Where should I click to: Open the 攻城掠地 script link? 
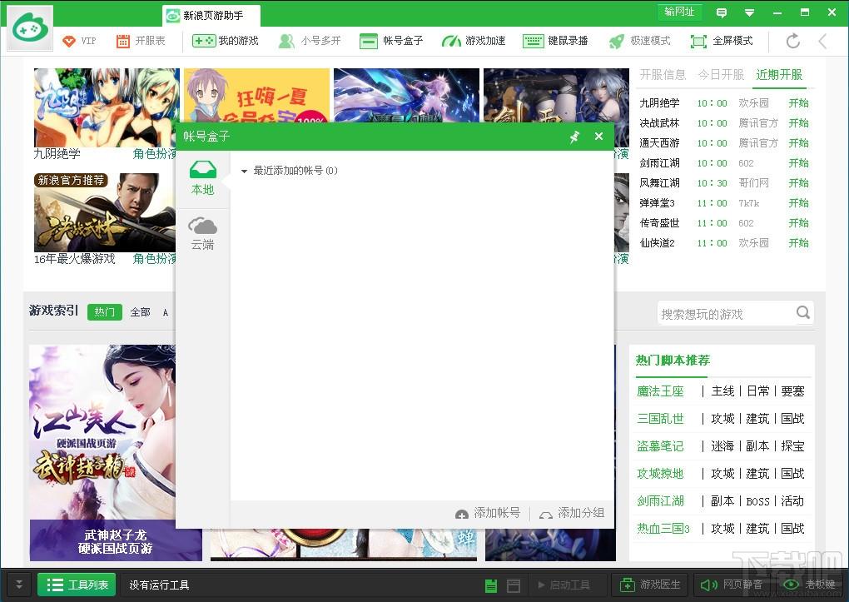660,474
